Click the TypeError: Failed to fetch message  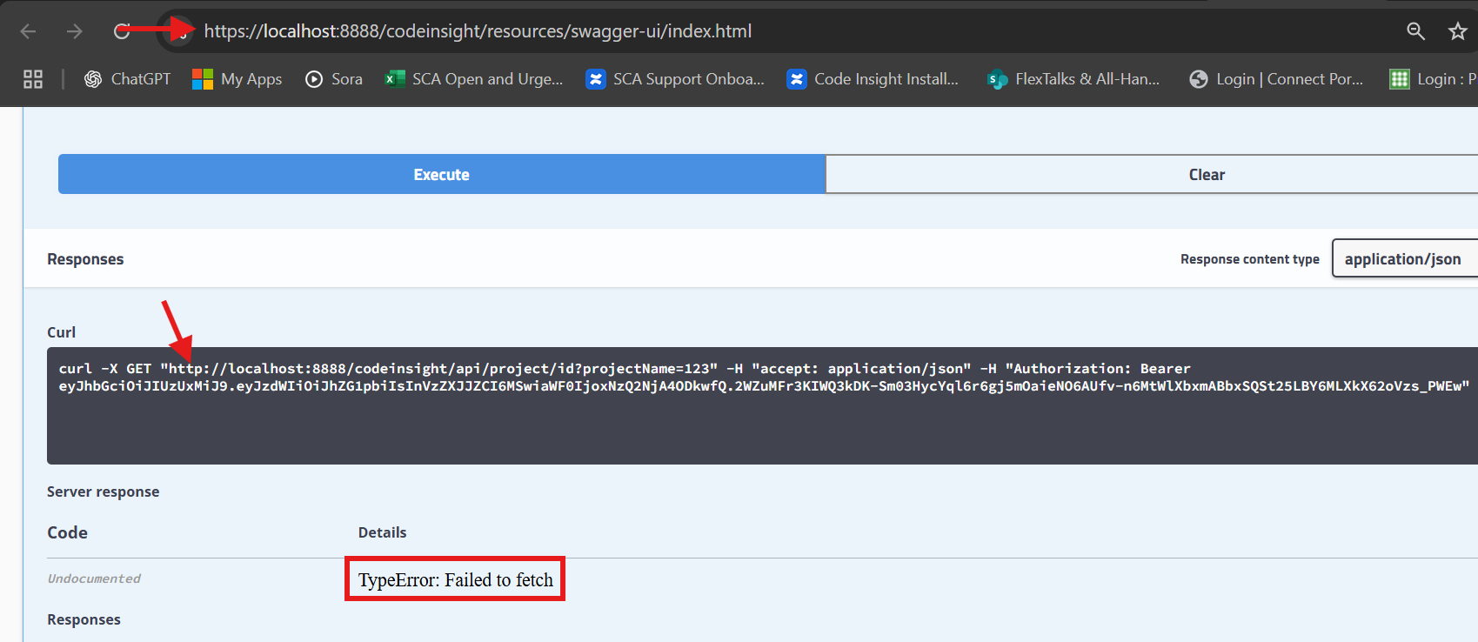click(455, 580)
